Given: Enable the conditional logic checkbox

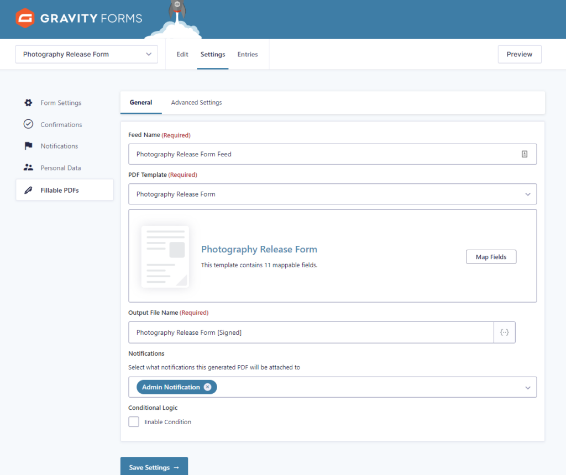Looking at the screenshot, I should coord(134,421).
